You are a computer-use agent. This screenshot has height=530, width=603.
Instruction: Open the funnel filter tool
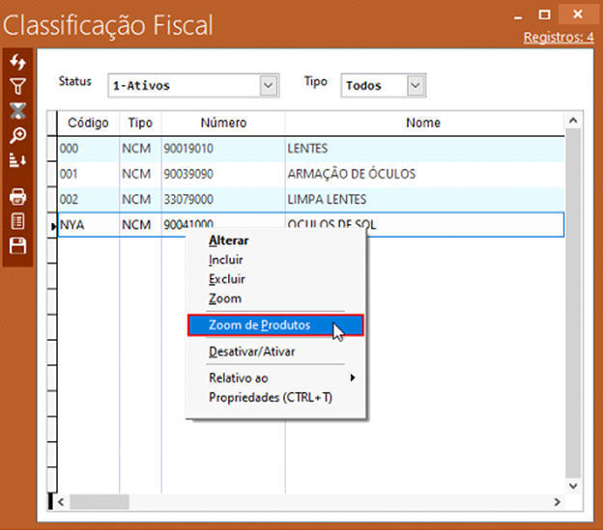[17, 87]
